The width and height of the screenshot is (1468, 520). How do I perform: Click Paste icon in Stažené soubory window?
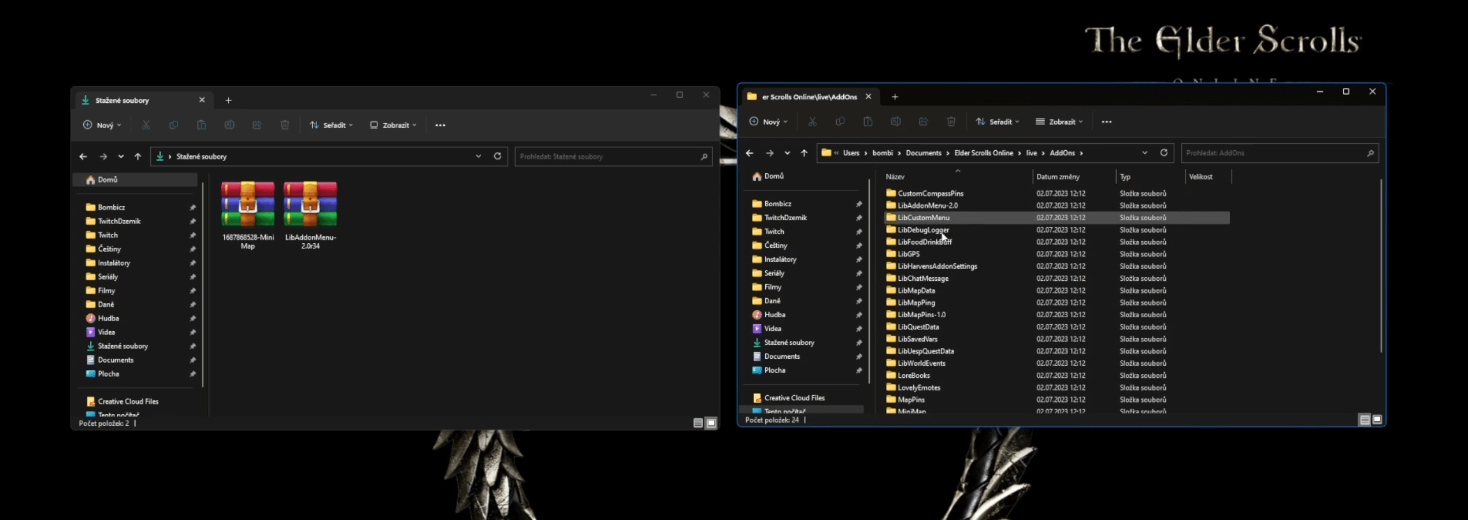tap(201, 125)
